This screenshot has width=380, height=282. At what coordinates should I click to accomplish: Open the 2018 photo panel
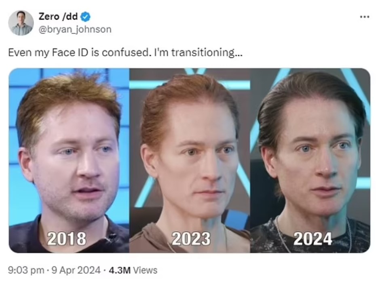[x=69, y=160]
